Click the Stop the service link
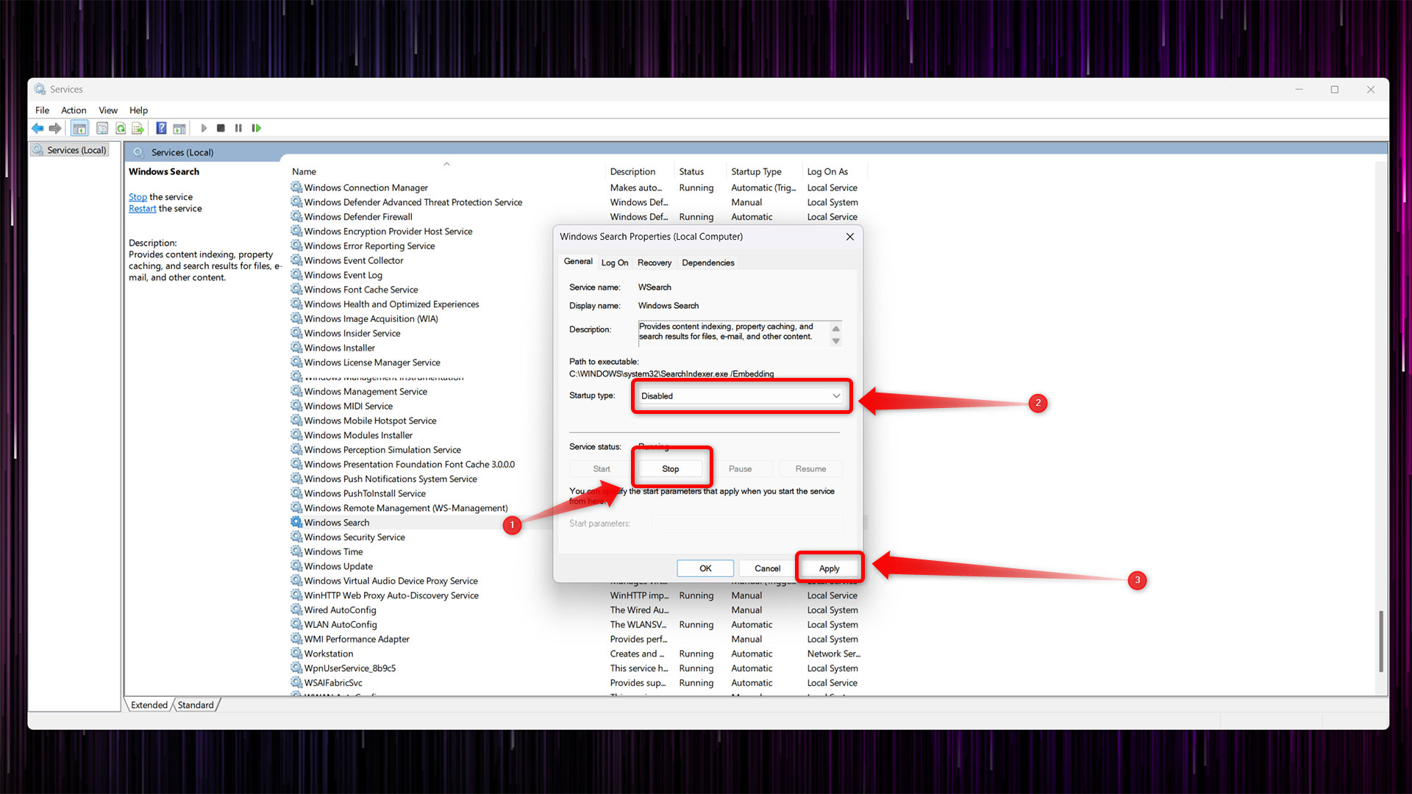The height and width of the screenshot is (794, 1412). tap(138, 197)
